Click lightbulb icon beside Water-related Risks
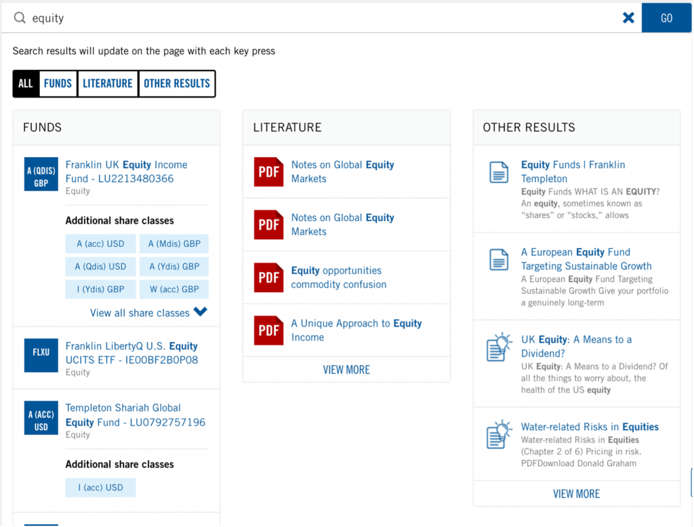This screenshot has width=694, height=527. (x=499, y=434)
